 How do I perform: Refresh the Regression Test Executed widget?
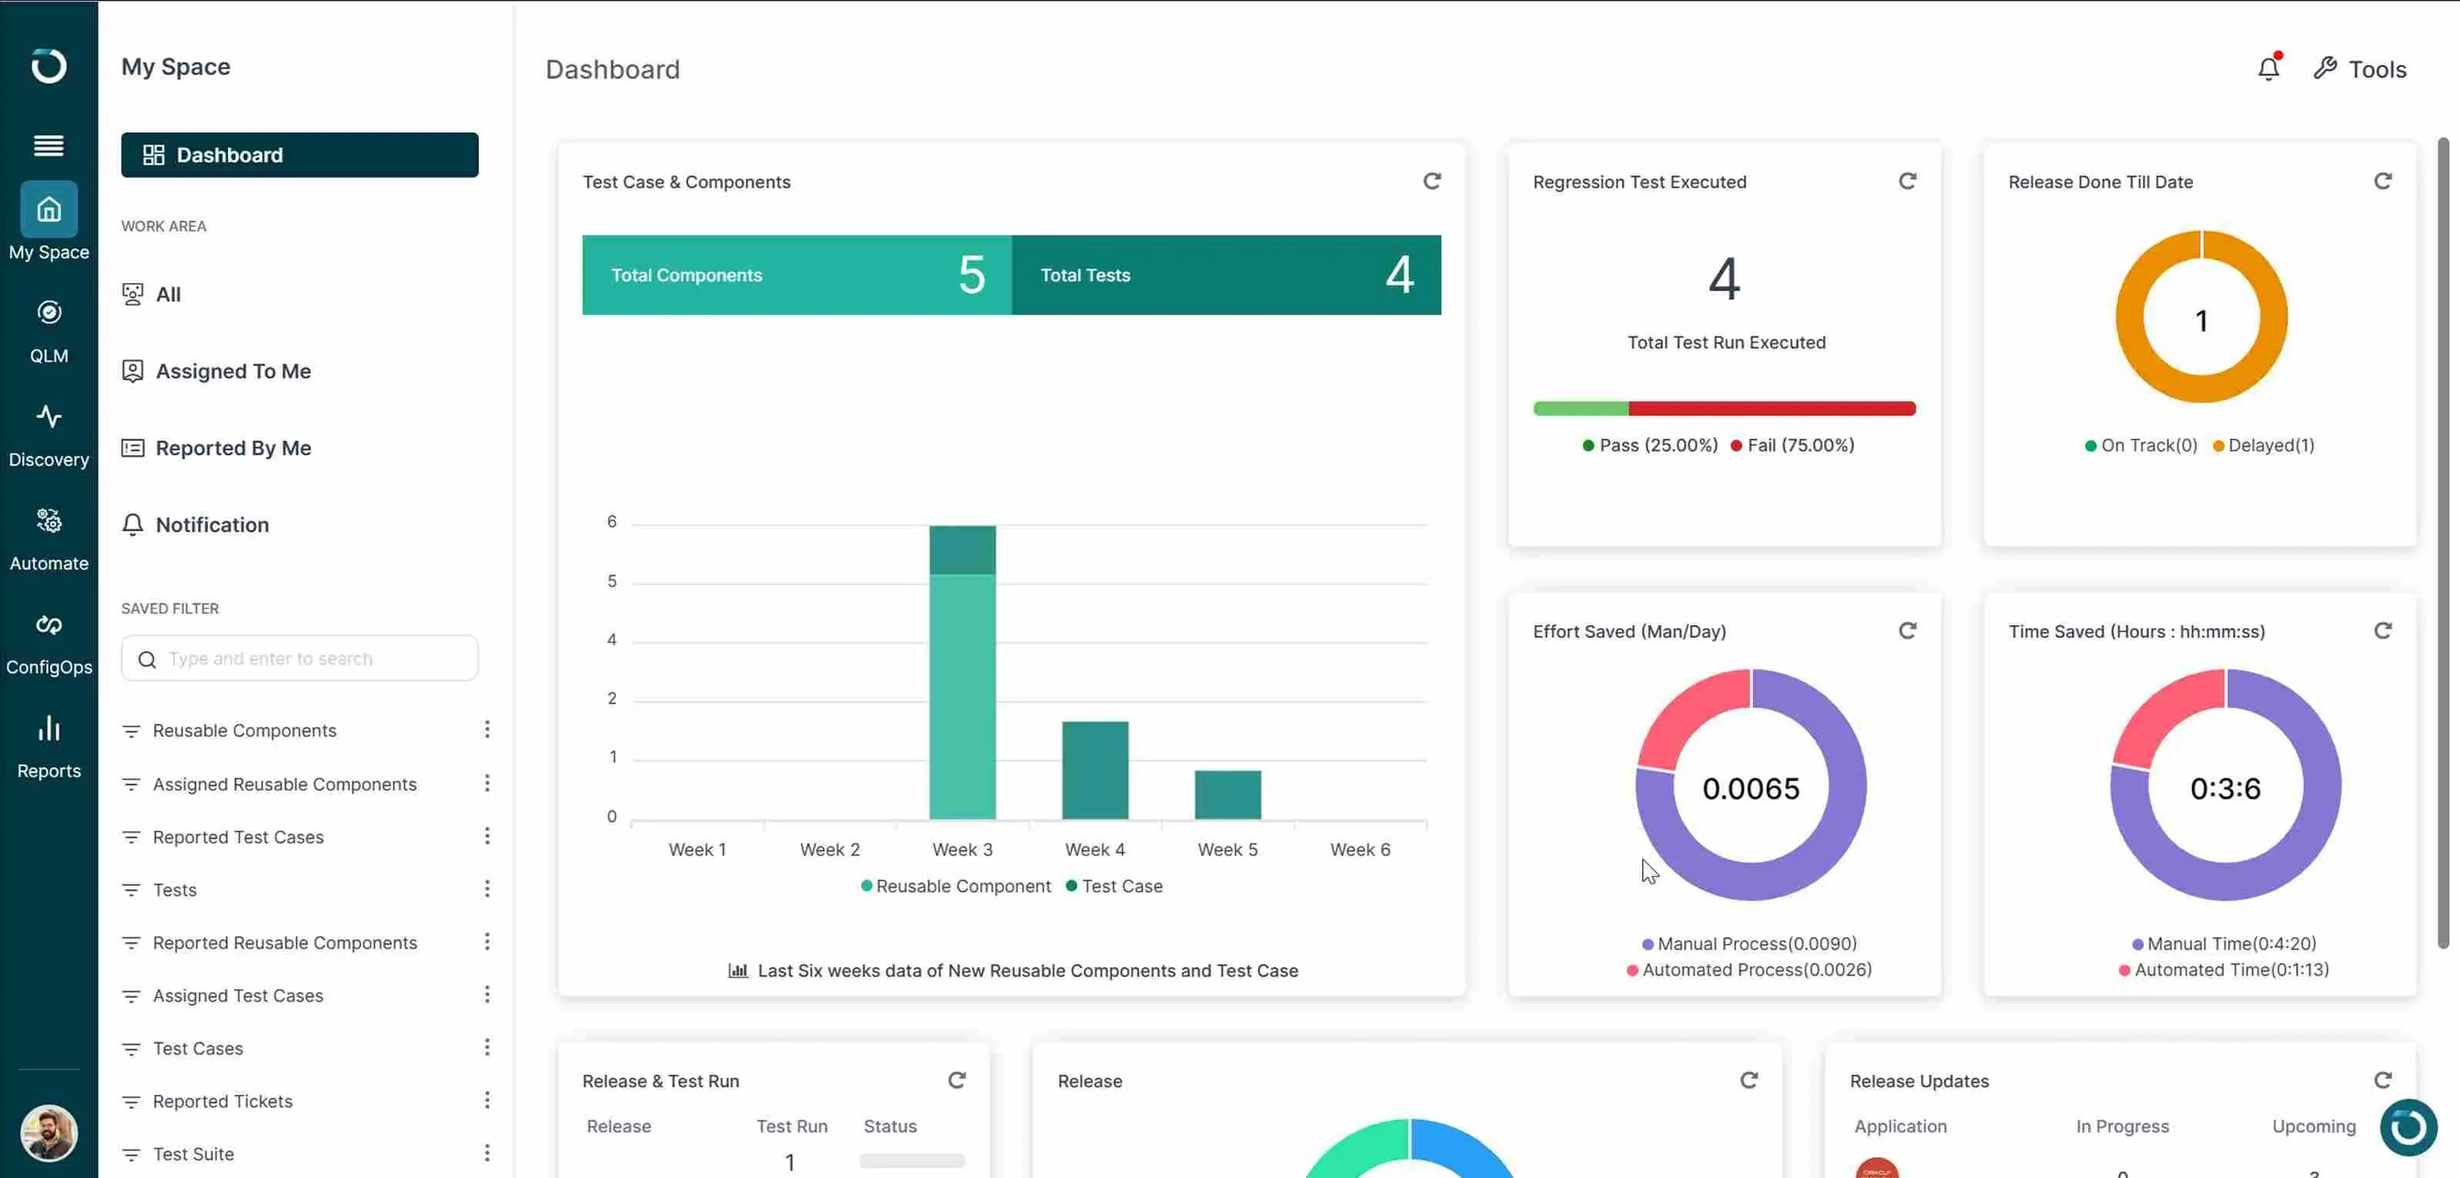coord(1907,182)
